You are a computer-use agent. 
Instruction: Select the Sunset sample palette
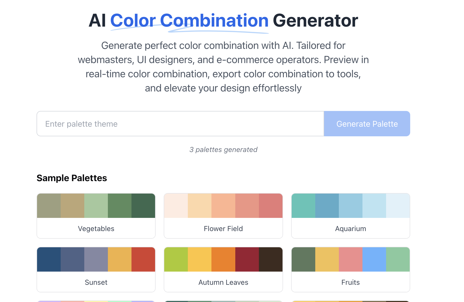96,282
